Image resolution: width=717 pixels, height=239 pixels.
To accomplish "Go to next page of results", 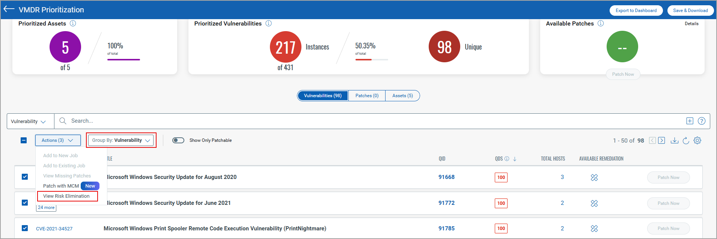I will click(x=661, y=140).
